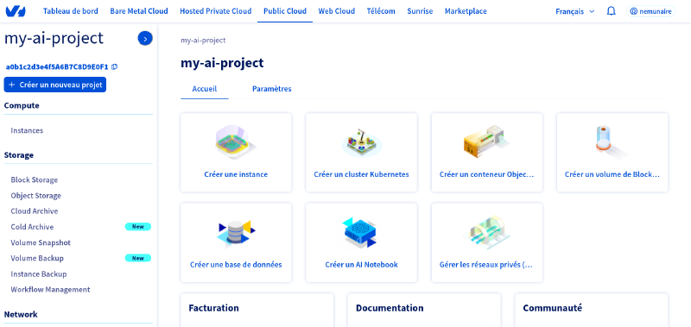Click Créer un conteneur Object link
This screenshot has height=327, width=691.
click(x=486, y=174)
